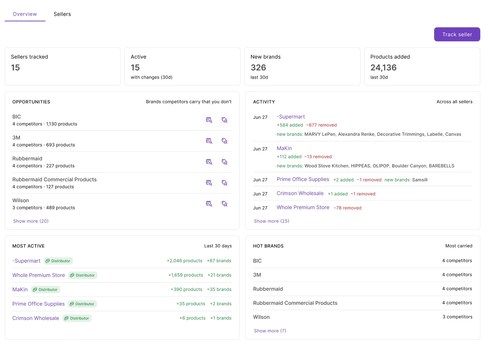
Task: Click the Distributor badge next to MaKin
Action: pyautogui.click(x=46, y=289)
